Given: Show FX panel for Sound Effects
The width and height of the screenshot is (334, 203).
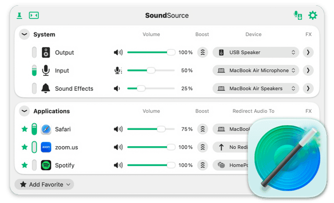Looking at the screenshot, I should pyautogui.click(x=308, y=88).
